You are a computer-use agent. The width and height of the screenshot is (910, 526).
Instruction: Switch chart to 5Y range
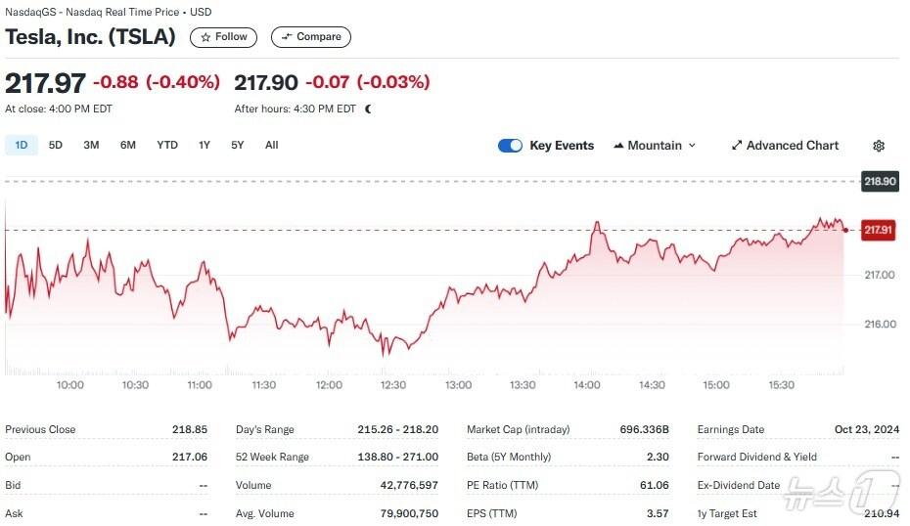click(238, 145)
